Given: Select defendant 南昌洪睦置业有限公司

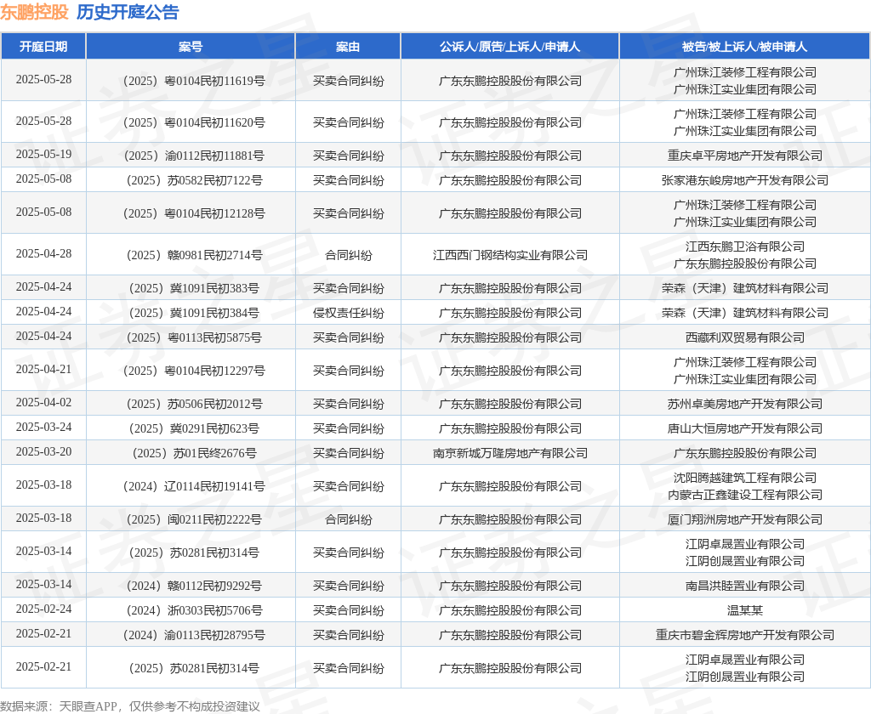Looking at the screenshot, I should pos(744,586).
